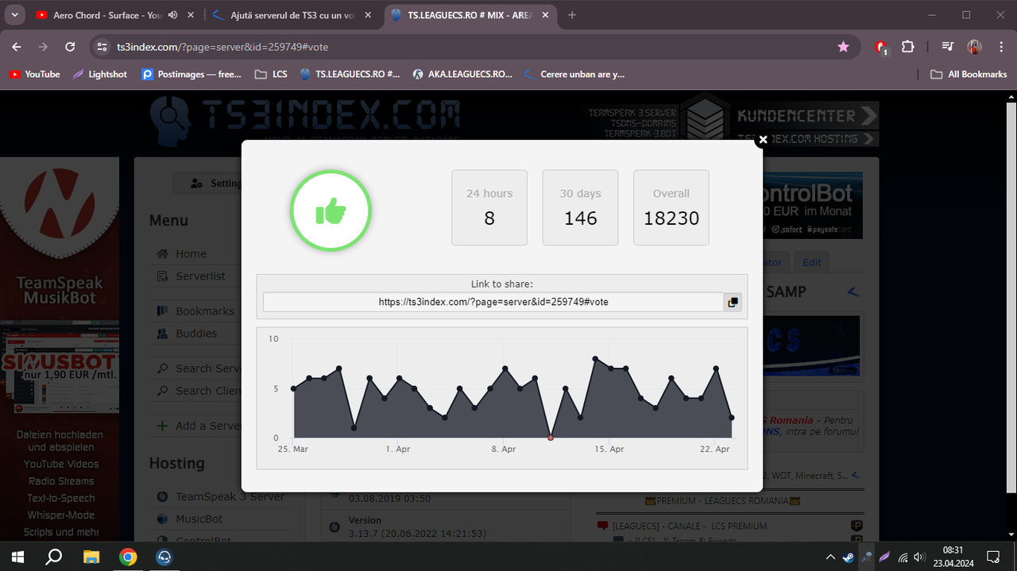
Task: Toggle the bookmark star for this page
Action: click(x=843, y=47)
